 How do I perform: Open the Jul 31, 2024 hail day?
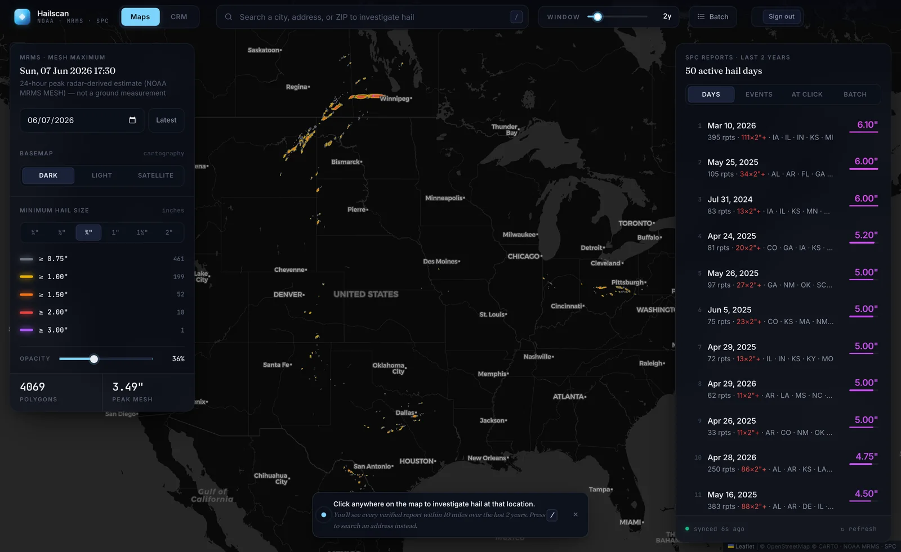tap(783, 205)
